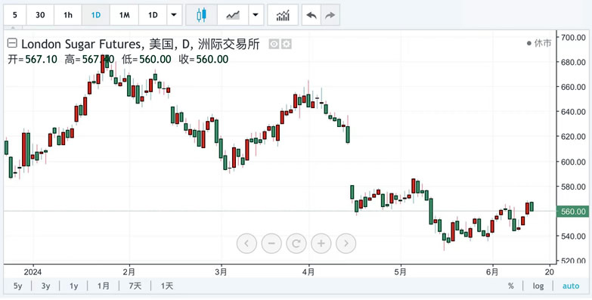Open the legend settings gear icon
This screenshot has height=300, width=592.
pos(287,45)
